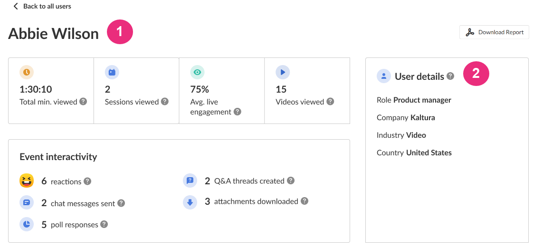This screenshot has width=533, height=247.
Task: Click help icon next to poll responses
Action: tap(104, 225)
